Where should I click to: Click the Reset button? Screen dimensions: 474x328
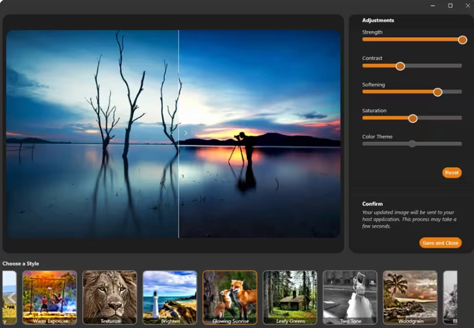click(x=452, y=173)
